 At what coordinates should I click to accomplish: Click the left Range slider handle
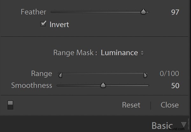coord(60,75)
